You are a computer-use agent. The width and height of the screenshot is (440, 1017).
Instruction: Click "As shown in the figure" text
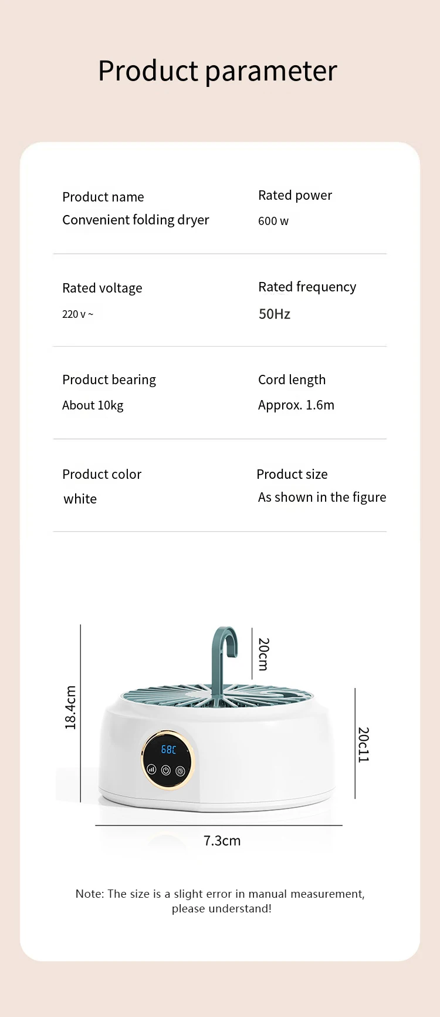click(322, 497)
